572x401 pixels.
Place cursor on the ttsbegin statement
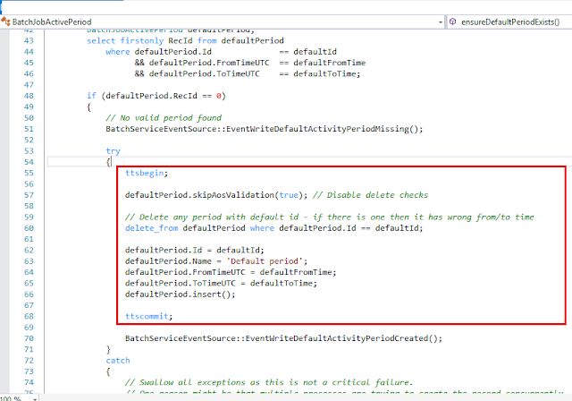pyautogui.click(x=146, y=173)
